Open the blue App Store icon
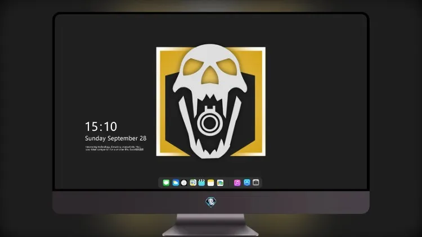 247,183
